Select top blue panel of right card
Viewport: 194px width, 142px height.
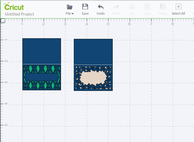pyautogui.click(x=93, y=51)
